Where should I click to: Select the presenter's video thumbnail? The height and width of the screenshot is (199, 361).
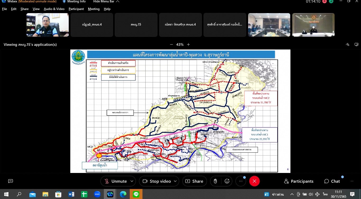48,25
